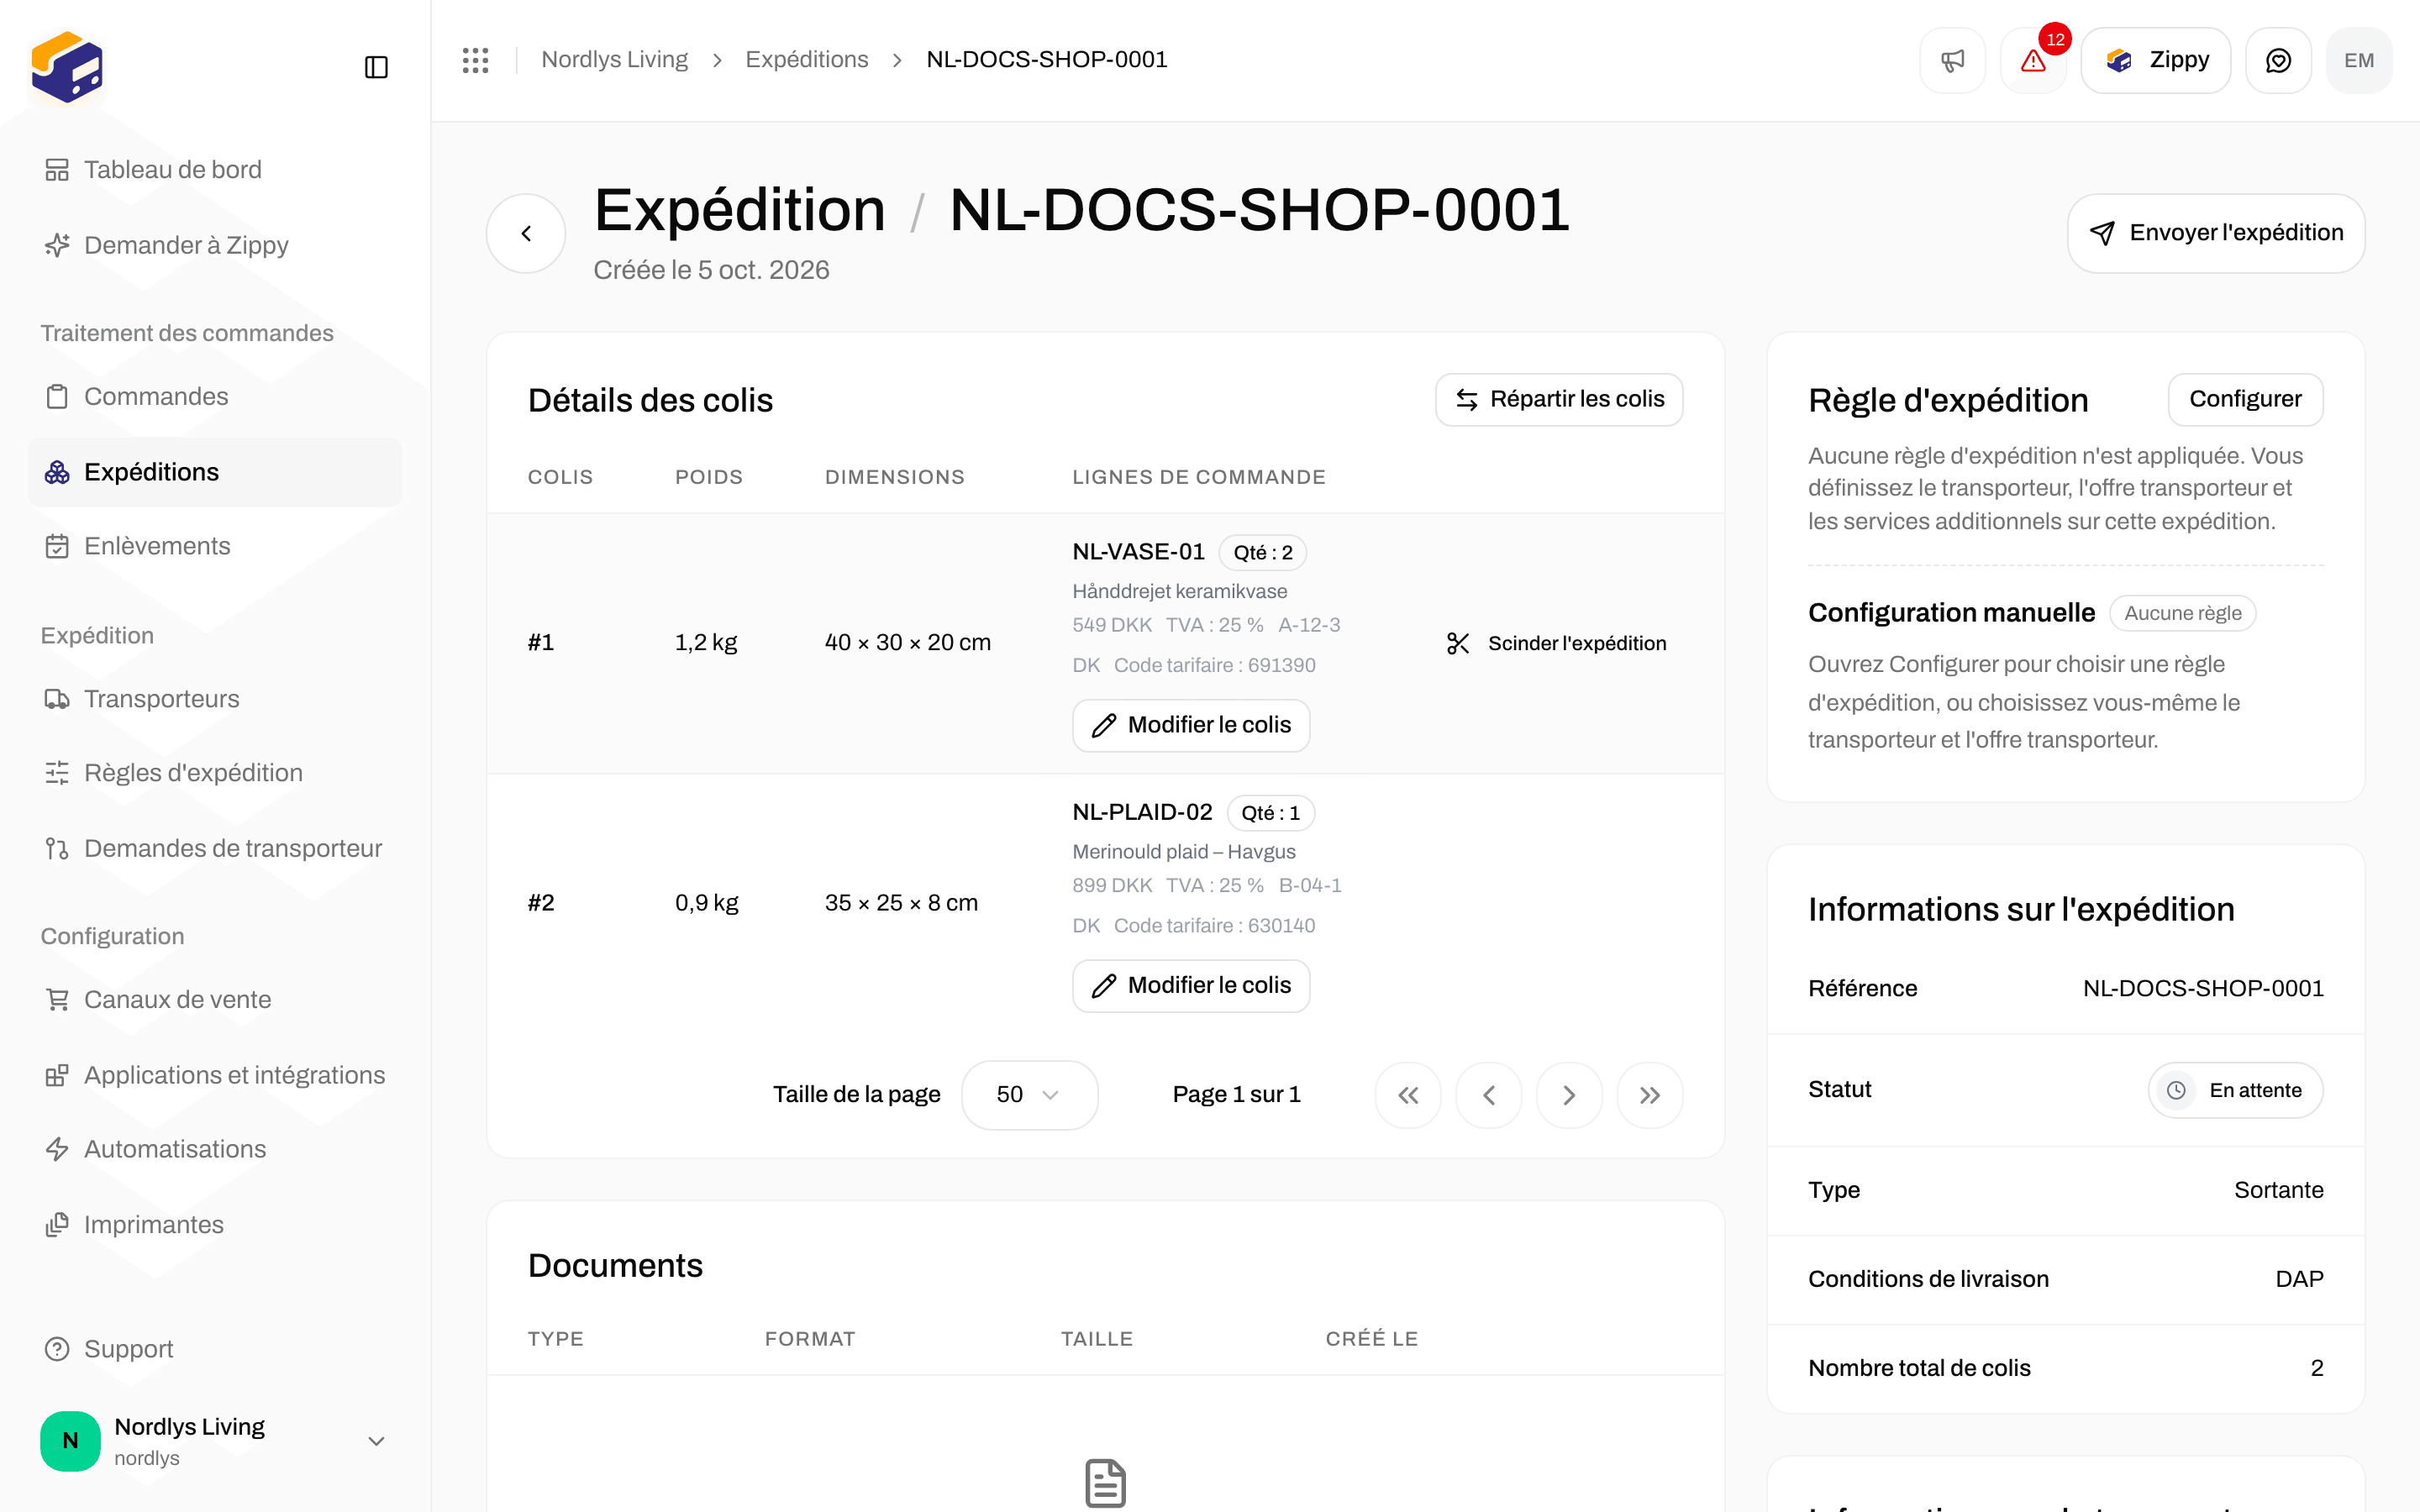Open alerts warning icon with 12 badge
Viewport: 2420px width, 1512px height.
pos(2033,61)
